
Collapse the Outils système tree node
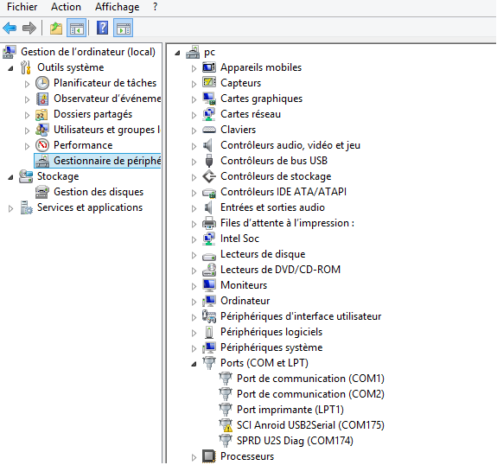pyautogui.click(x=10, y=67)
